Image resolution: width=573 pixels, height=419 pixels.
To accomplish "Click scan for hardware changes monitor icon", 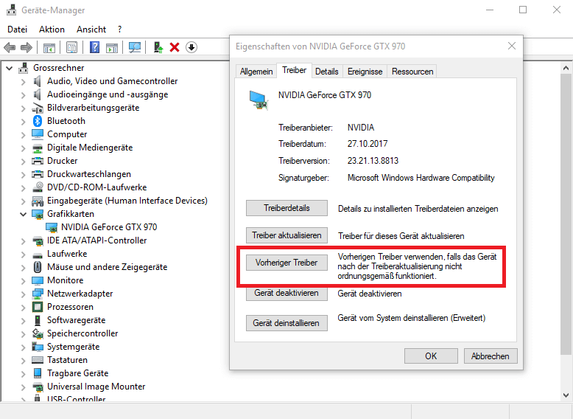I will point(135,47).
